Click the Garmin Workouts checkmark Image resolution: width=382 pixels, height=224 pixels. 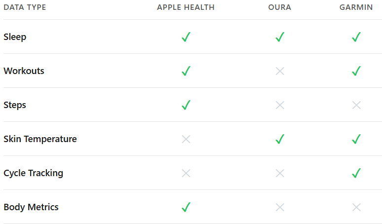pos(356,71)
